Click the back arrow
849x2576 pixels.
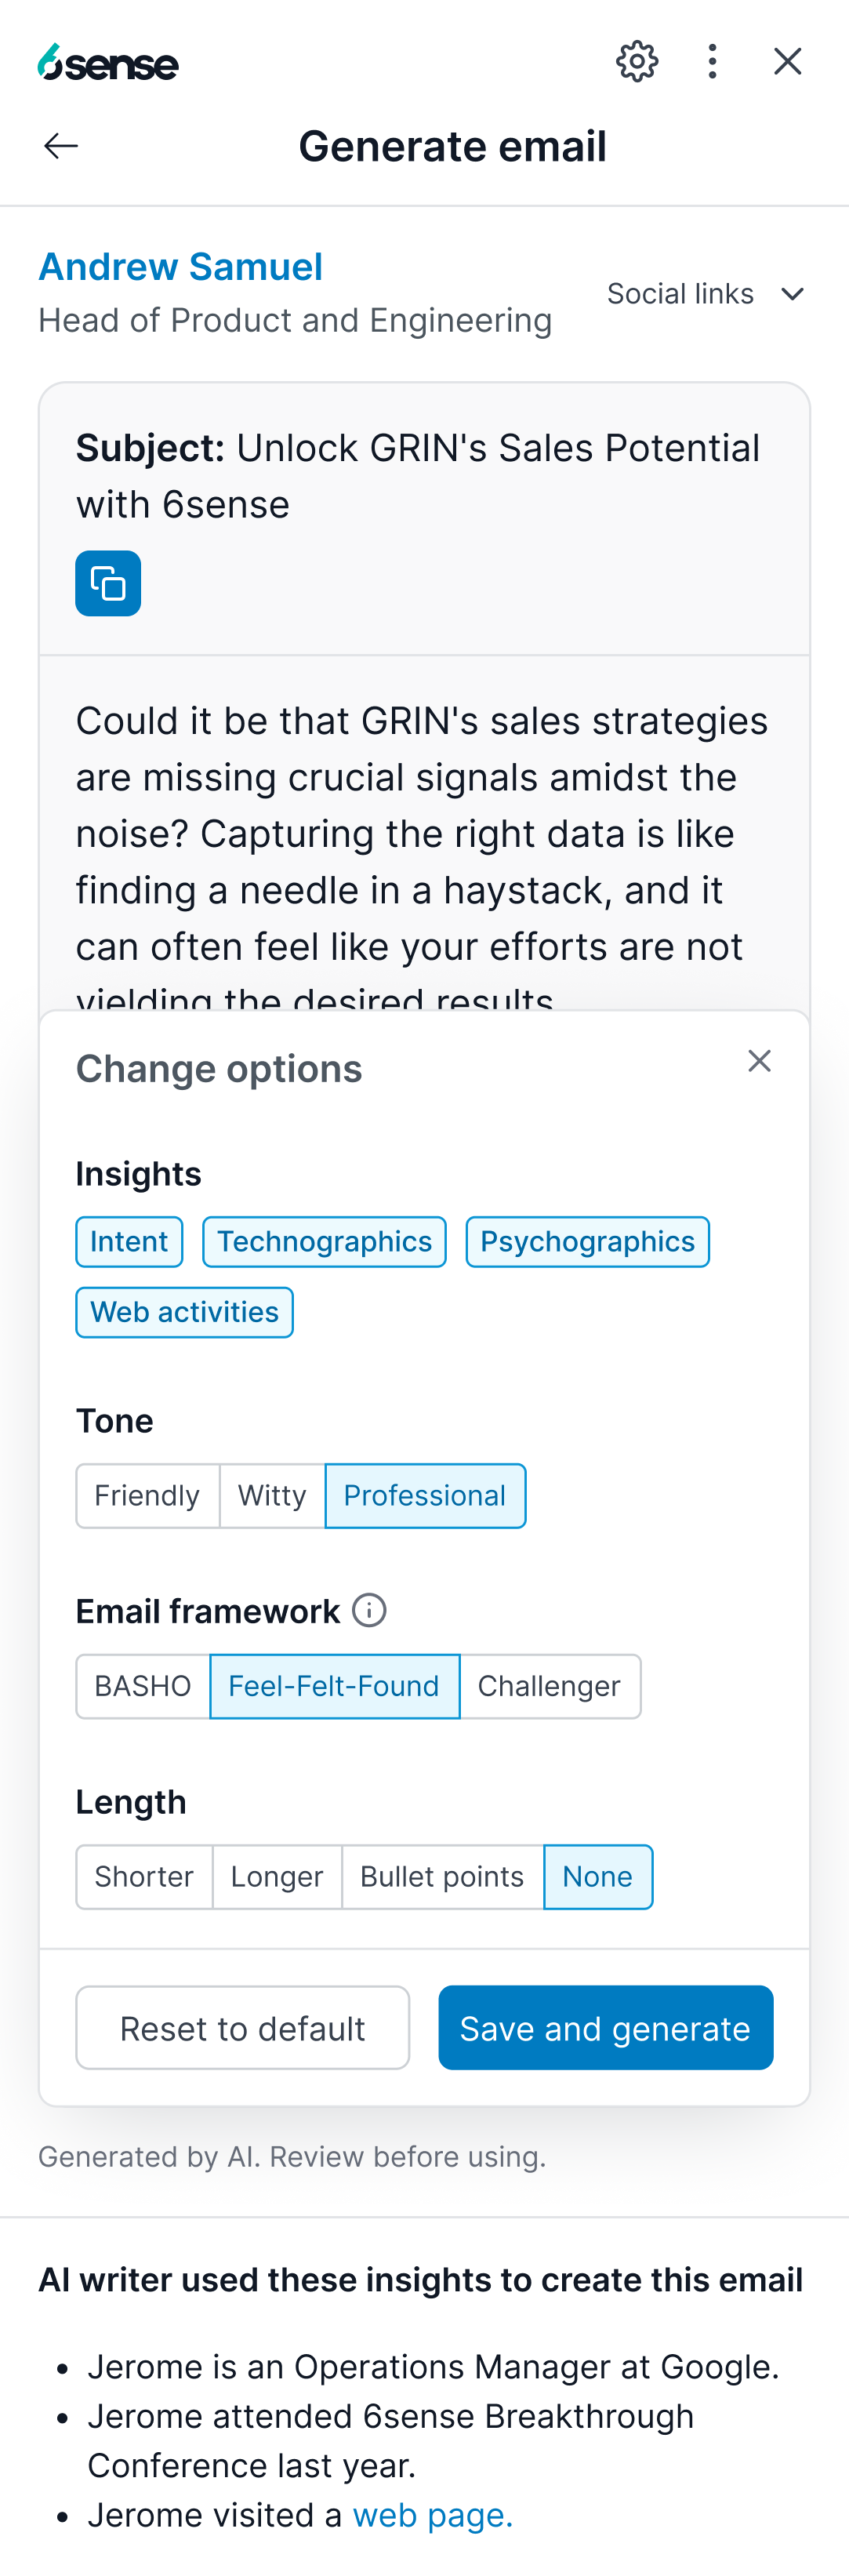(x=60, y=145)
